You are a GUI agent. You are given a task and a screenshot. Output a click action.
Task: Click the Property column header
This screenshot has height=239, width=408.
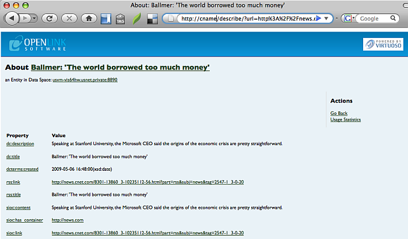tap(17, 135)
